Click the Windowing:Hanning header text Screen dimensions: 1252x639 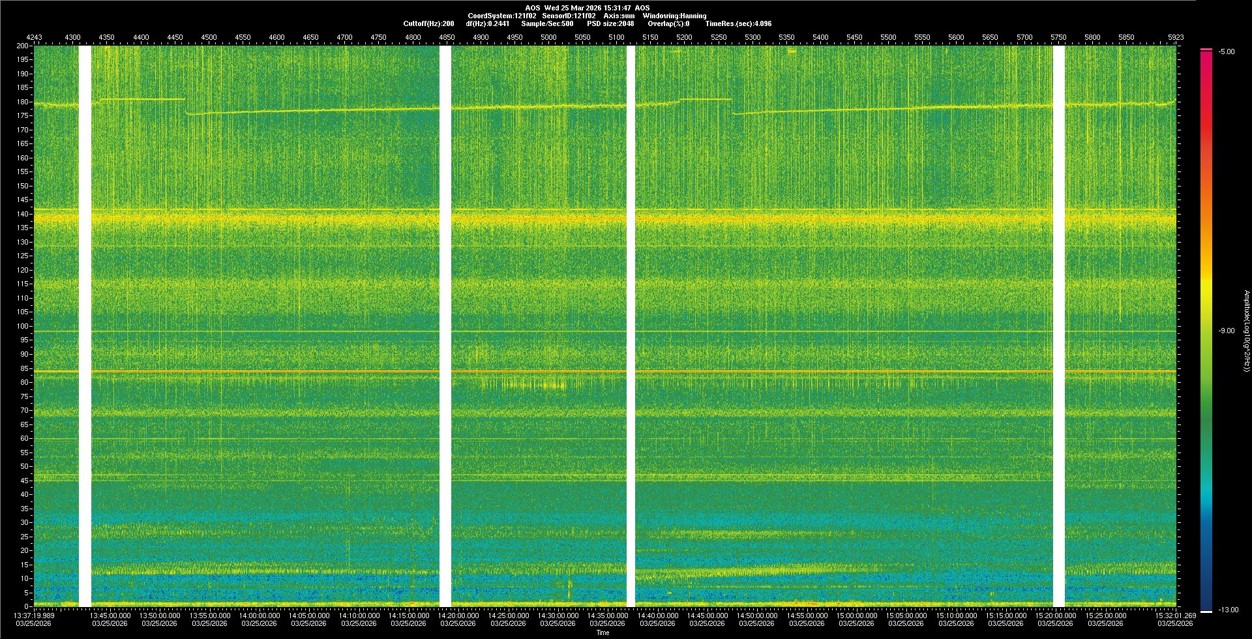(674, 16)
